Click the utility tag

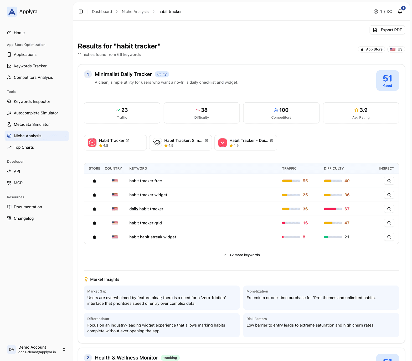tap(162, 74)
